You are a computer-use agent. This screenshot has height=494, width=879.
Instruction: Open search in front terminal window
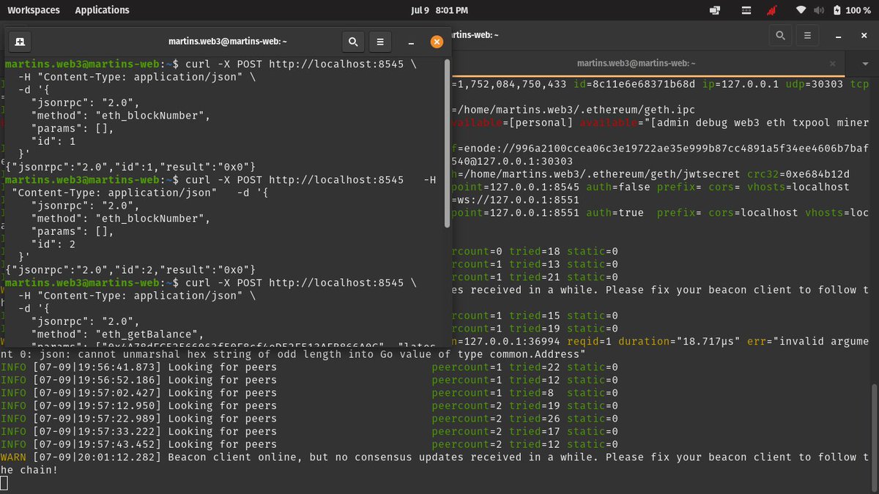point(353,42)
